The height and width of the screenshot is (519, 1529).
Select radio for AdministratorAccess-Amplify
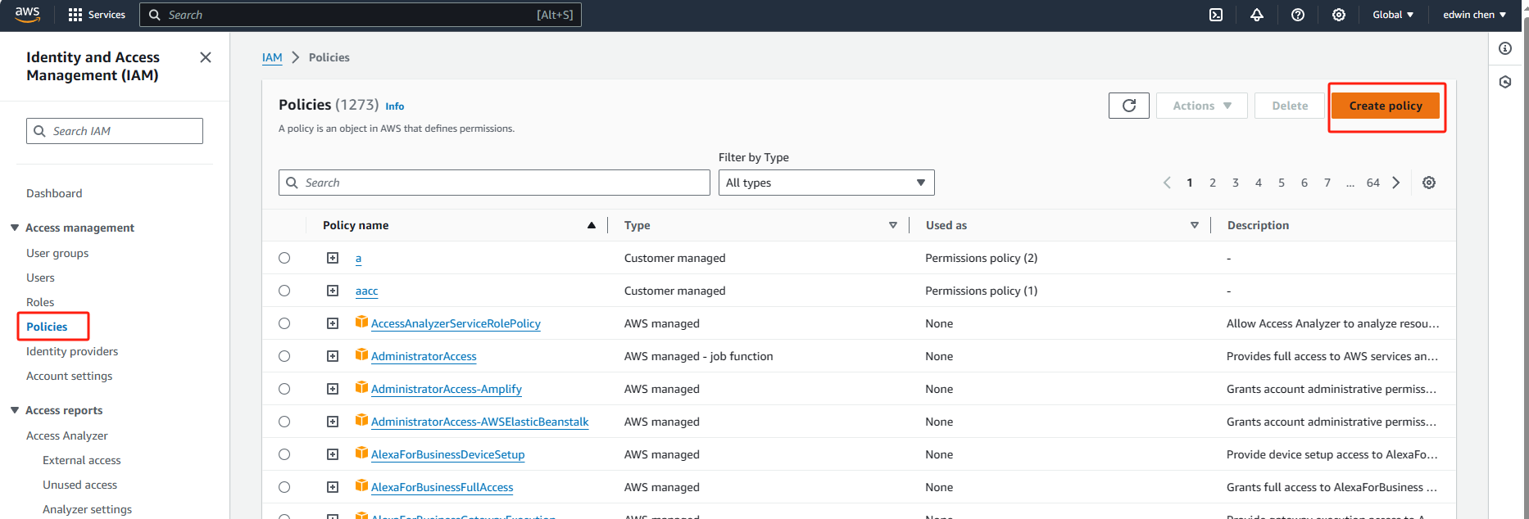[x=284, y=389]
